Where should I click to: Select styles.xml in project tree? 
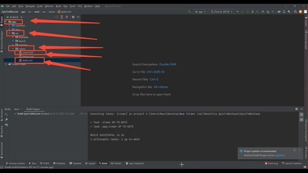click(27, 61)
